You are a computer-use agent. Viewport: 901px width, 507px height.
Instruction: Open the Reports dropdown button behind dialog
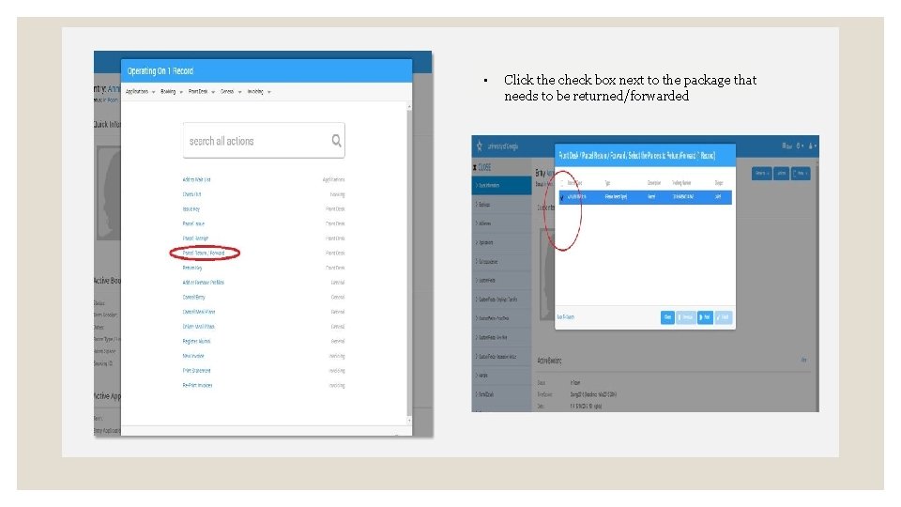762,173
